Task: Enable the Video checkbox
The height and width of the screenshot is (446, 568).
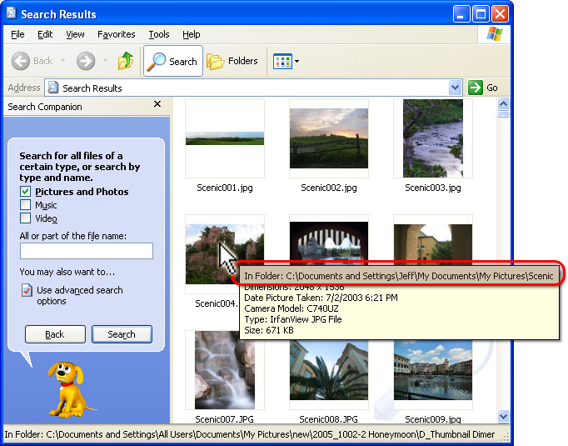Action: [x=26, y=218]
